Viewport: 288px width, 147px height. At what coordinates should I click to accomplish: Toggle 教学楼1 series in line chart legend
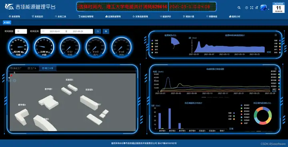(275, 71)
